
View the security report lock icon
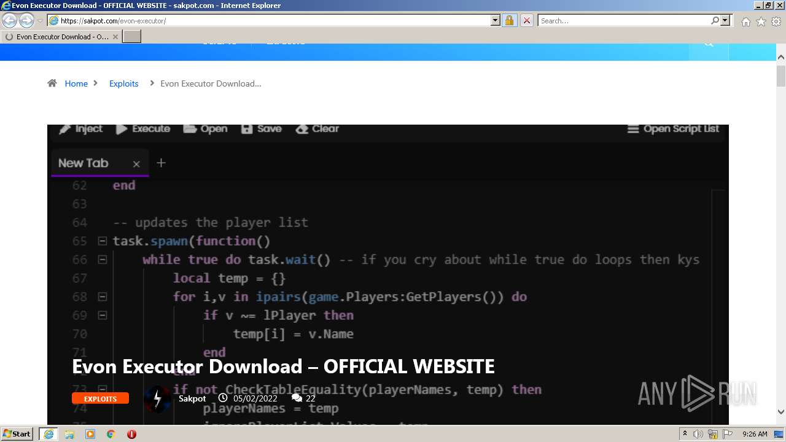[x=509, y=20]
